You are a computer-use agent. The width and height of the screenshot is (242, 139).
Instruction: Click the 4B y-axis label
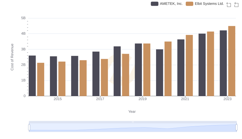click(x=23, y=33)
